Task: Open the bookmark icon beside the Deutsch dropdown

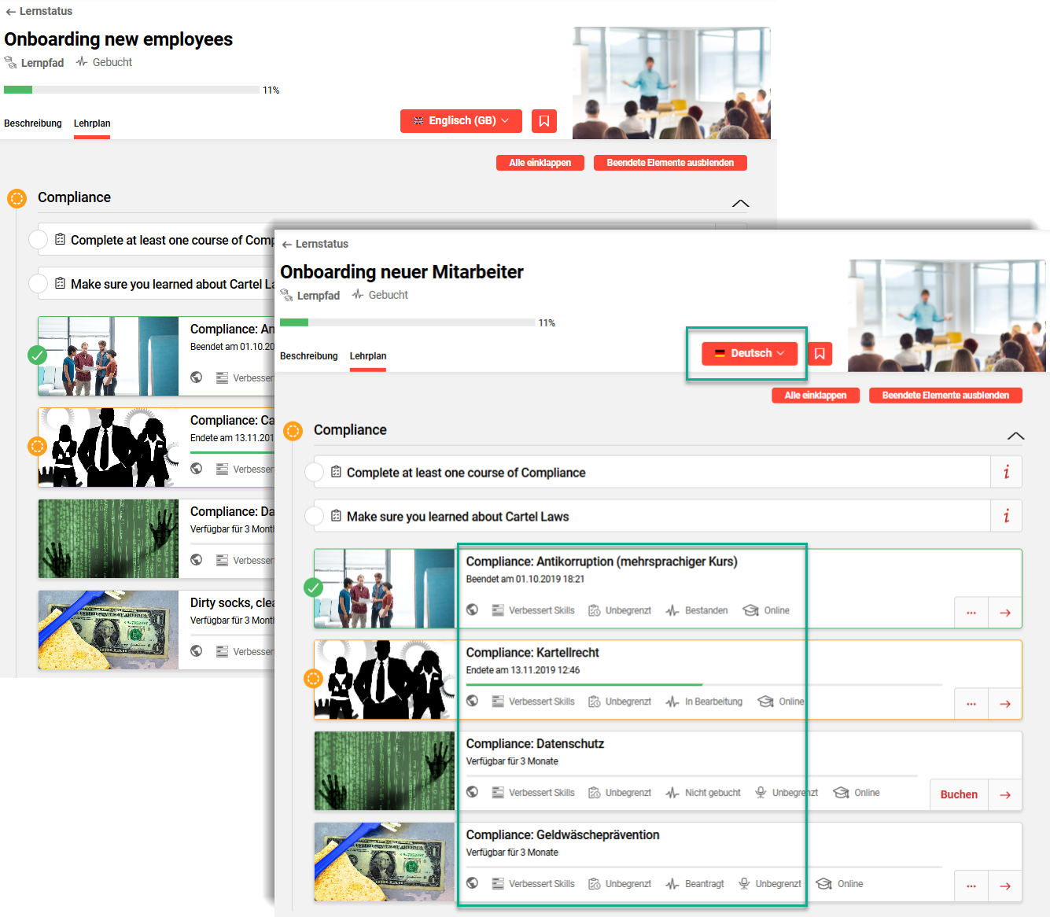Action: tap(820, 353)
